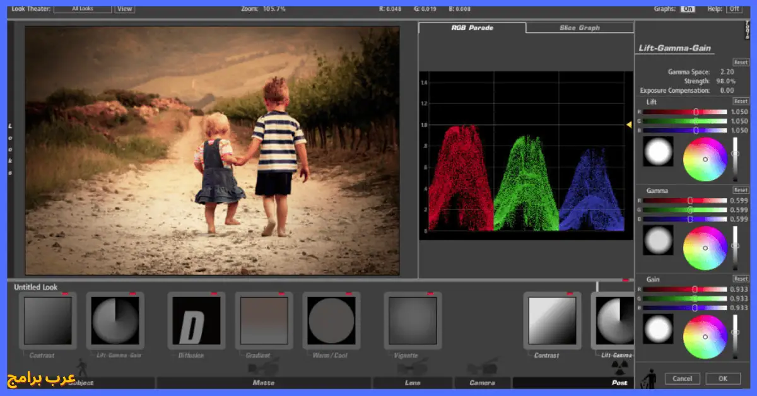Image resolution: width=757 pixels, height=396 pixels.
Task: Click the yellow scope level arrow marker
Action: click(x=629, y=125)
